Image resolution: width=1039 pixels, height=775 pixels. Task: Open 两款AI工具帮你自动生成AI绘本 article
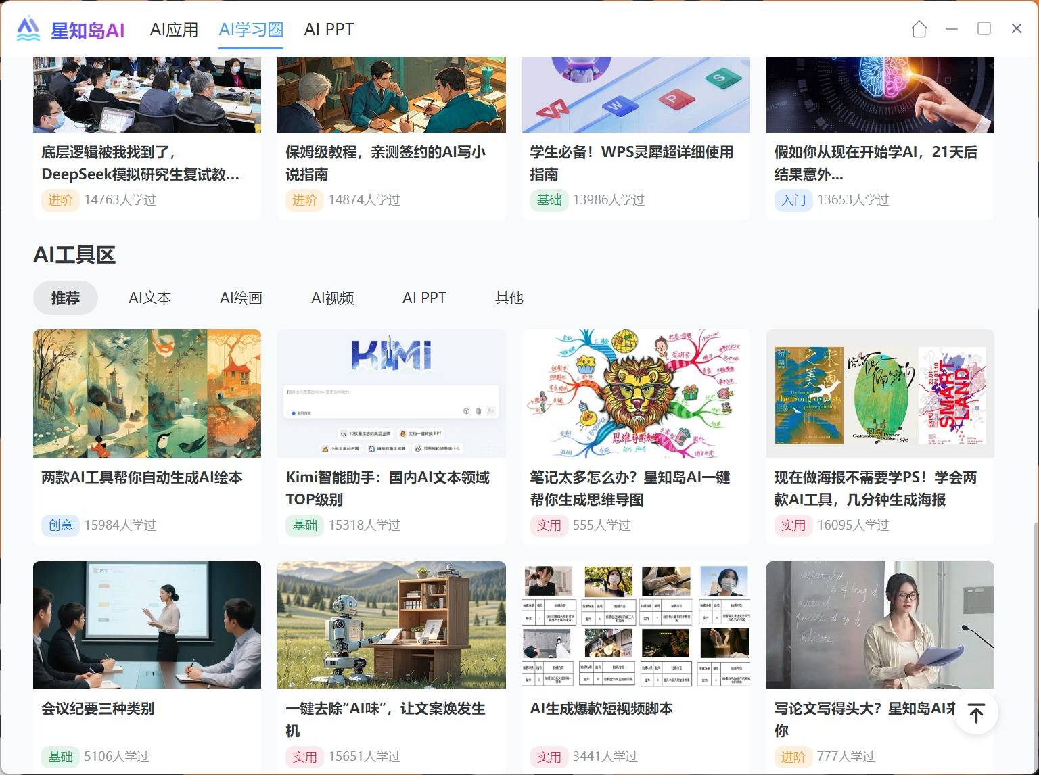[x=142, y=477]
